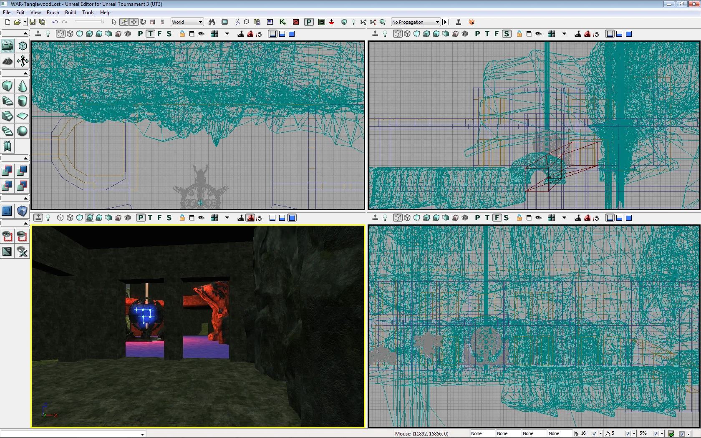Screen dimensions: 701x438
Task: Toggle lit mode in bottom-left viewport
Action: [89, 218]
